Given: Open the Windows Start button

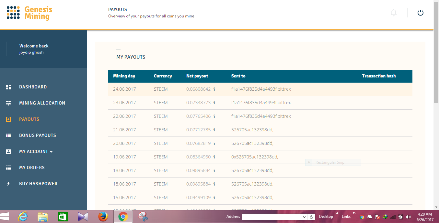Looking at the screenshot, I should (5, 217).
